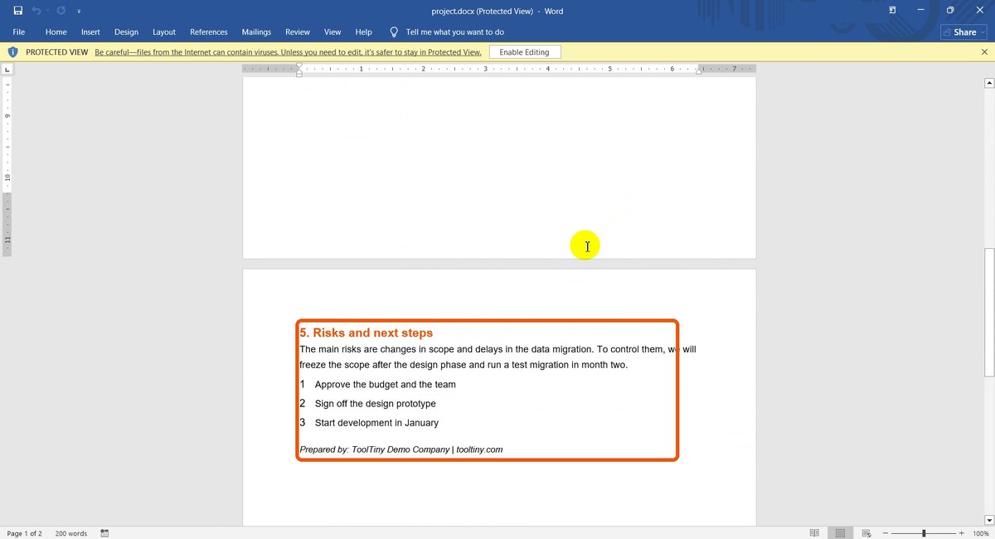Click the zoom in plus button
The height and width of the screenshot is (539, 995).
click(x=961, y=533)
